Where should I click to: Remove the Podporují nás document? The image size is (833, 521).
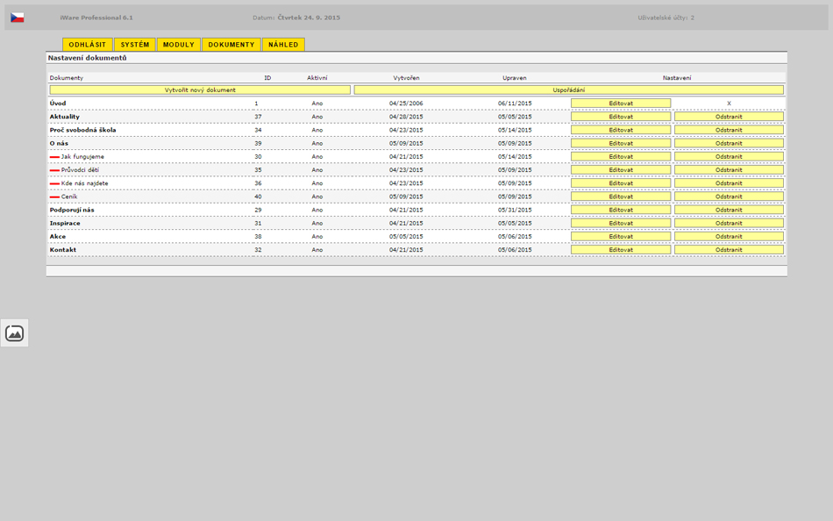pyautogui.click(x=729, y=210)
